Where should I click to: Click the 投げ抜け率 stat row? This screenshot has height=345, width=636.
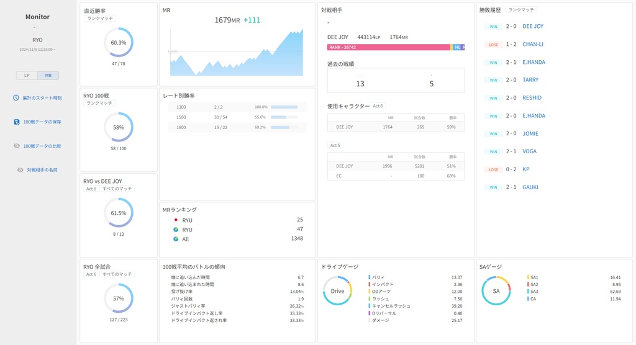(237, 292)
